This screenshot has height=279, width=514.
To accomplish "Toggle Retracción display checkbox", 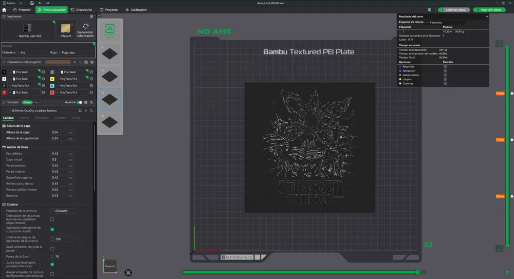I will pyautogui.click(x=445, y=71).
